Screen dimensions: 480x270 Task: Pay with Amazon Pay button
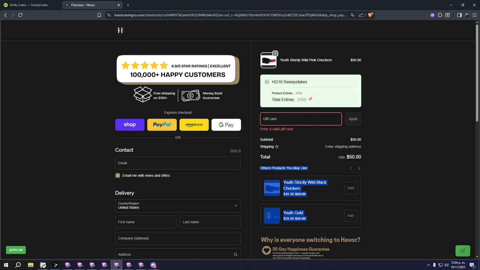194,125
